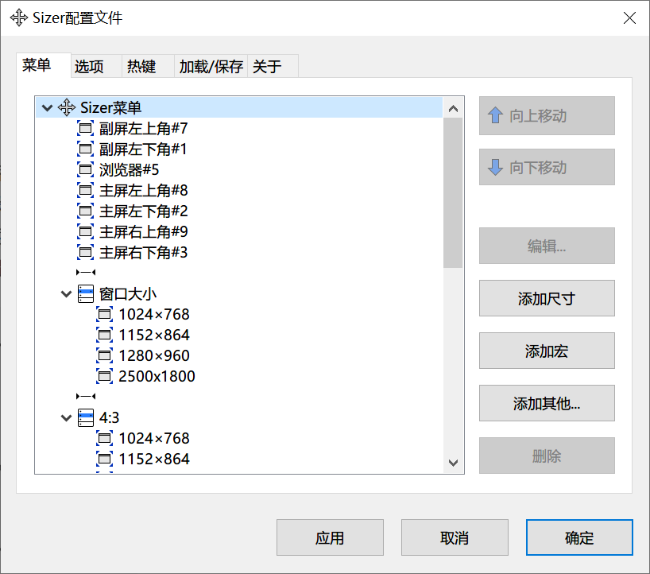650x574 pixels.
Task: Click the icon beside 1152×864 under 窗口大小
Action: point(104,335)
